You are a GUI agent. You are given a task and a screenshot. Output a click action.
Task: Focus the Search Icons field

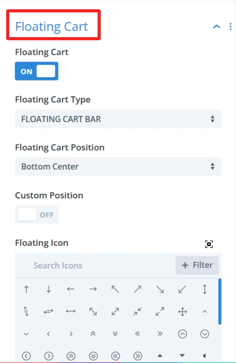click(x=95, y=266)
